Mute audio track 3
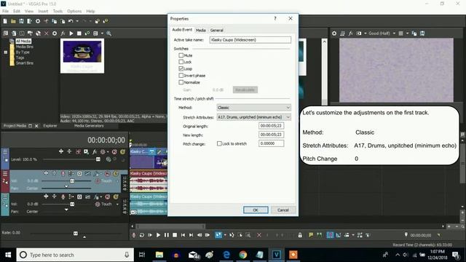This screenshot has width=466, height=262. coord(107,196)
